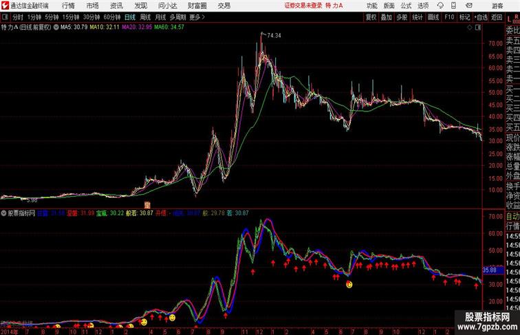Image resolution: width=520 pixels, height=335 pixels.
Task: Click the 行情 sidebar button
Action: pyautogui.click(x=512, y=226)
